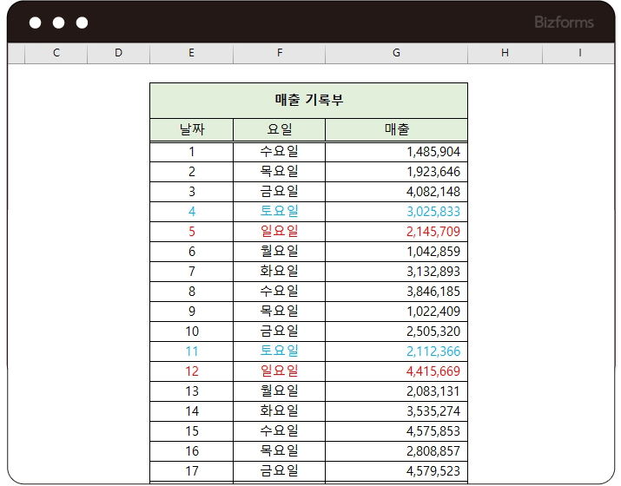Select the date cell 9
The image size is (621, 486).
[192, 312]
